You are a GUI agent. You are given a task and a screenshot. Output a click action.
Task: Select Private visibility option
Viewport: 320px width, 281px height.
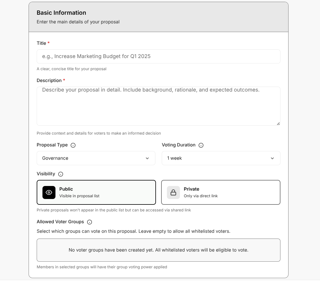tap(221, 192)
